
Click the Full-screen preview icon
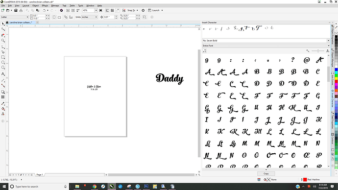101,10
